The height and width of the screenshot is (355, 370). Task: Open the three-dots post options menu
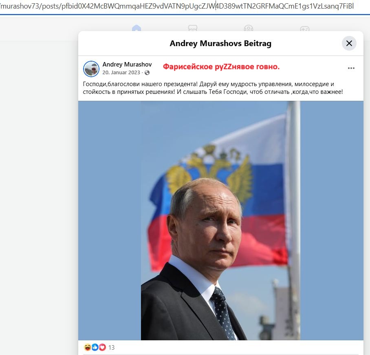point(351,68)
